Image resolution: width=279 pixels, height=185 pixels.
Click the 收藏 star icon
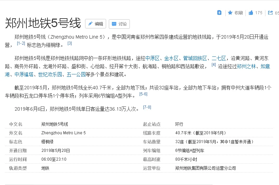pyautogui.click(x=230, y=13)
